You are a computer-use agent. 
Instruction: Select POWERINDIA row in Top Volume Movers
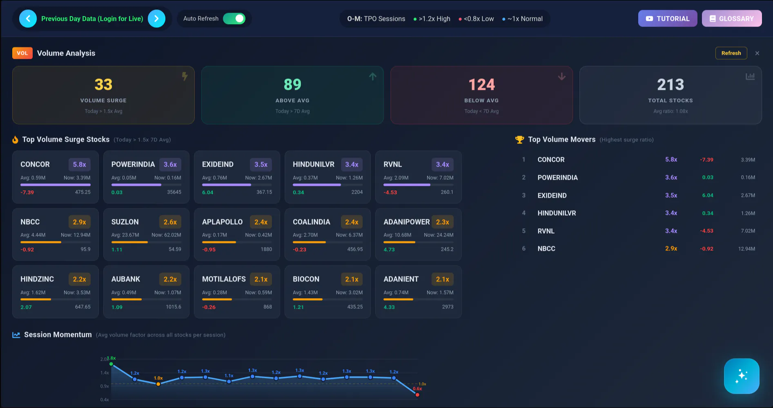click(x=638, y=178)
